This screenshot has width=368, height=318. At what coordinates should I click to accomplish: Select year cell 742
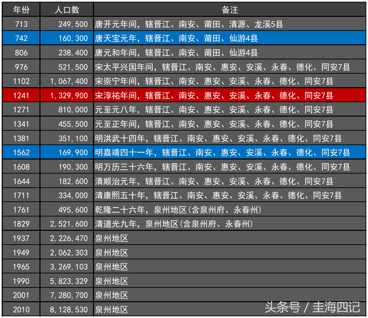tap(21, 38)
